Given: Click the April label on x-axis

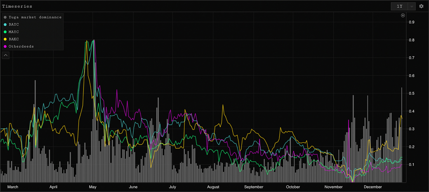Looking at the screenshot, I should pyautogui.click(x=53, y=187).
